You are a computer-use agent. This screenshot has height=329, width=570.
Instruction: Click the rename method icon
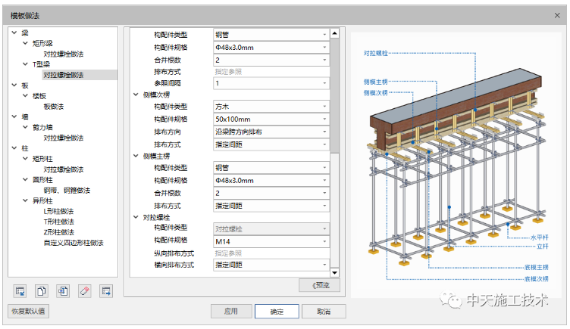pos(63,291)
